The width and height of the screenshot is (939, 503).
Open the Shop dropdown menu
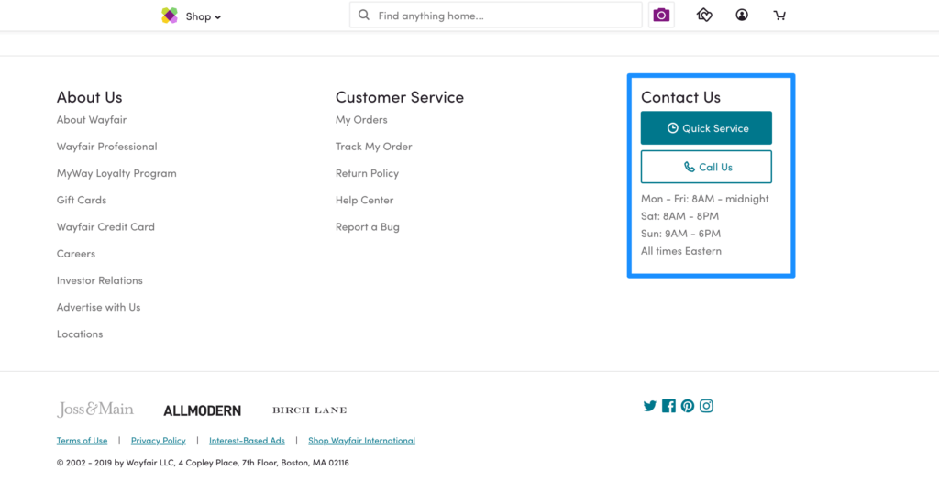(x=203, y=16)
